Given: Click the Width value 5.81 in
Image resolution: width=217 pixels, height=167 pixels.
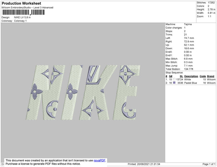Looking at the screenshot, I should point(211,13).
